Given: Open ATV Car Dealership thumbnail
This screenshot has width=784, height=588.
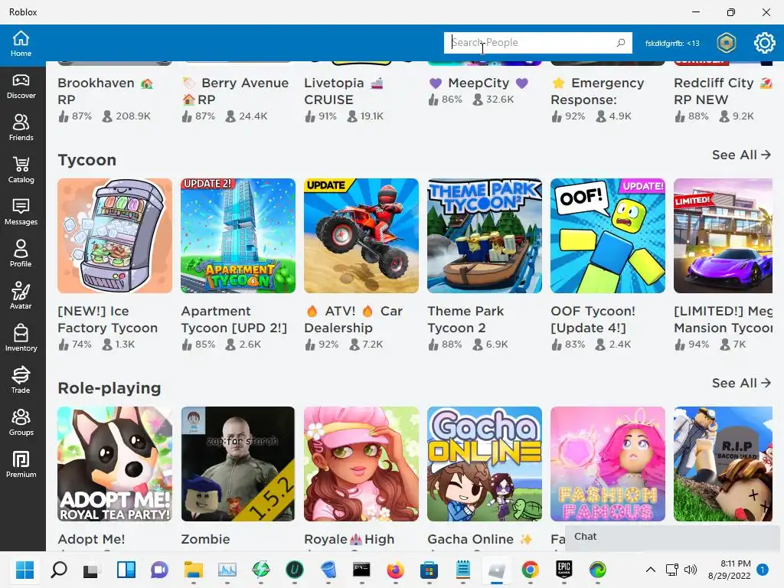Looking at the screenshot, I should [x=361, y=236].
